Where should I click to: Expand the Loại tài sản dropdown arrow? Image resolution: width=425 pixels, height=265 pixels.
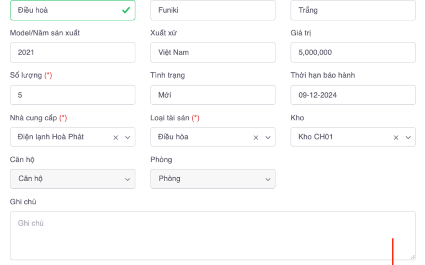268,137
